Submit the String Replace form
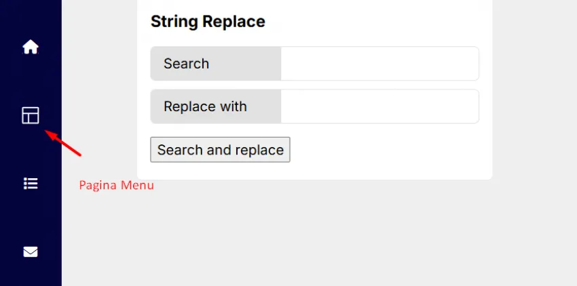577x286 pixels. pyautogui.click(x=220, y=150)
